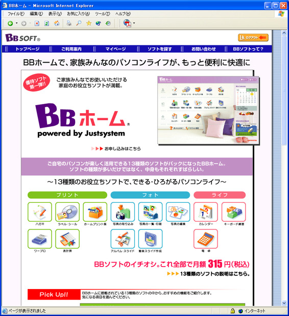Select ソフトを探す in the nav bar
289x316 pixels.
pos(159,49)
